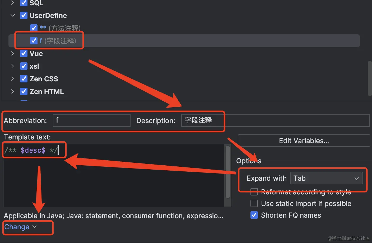Select the f (字段注释) template row
This screenshot has width=372, height=243.
pos(184,41)
